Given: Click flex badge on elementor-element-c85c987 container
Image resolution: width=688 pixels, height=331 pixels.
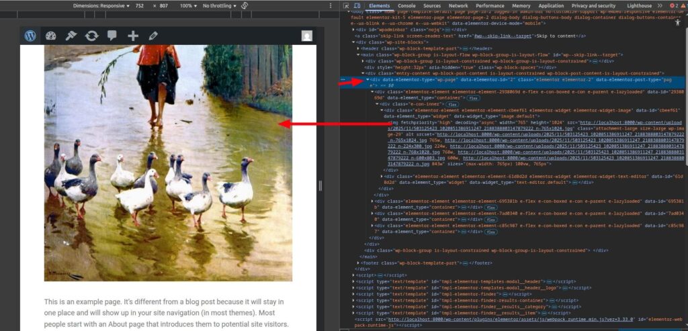Looking at the screenshot, I should [x=490, y=232].
